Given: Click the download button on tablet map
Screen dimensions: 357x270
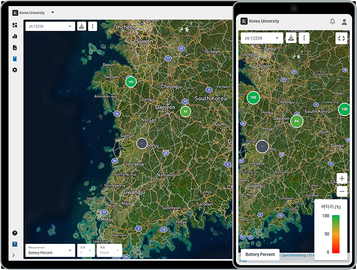Looking at the screenshot, I should (81, 26).
